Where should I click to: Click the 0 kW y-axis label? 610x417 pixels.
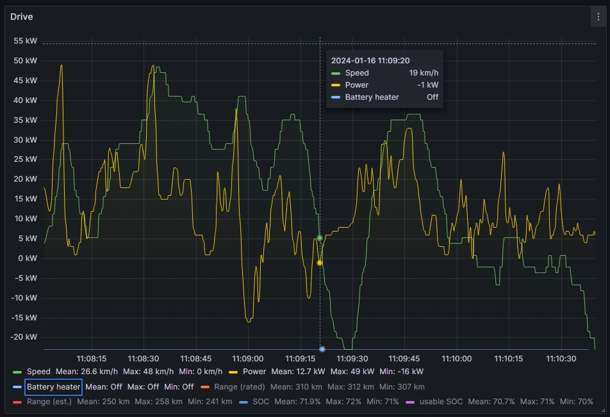[x=27, y=258]
